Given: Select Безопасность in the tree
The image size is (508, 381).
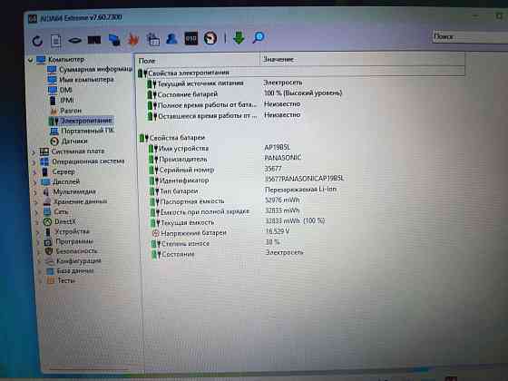Looking at the screenshot, I should pyautogui.click(x=76, y=251).
